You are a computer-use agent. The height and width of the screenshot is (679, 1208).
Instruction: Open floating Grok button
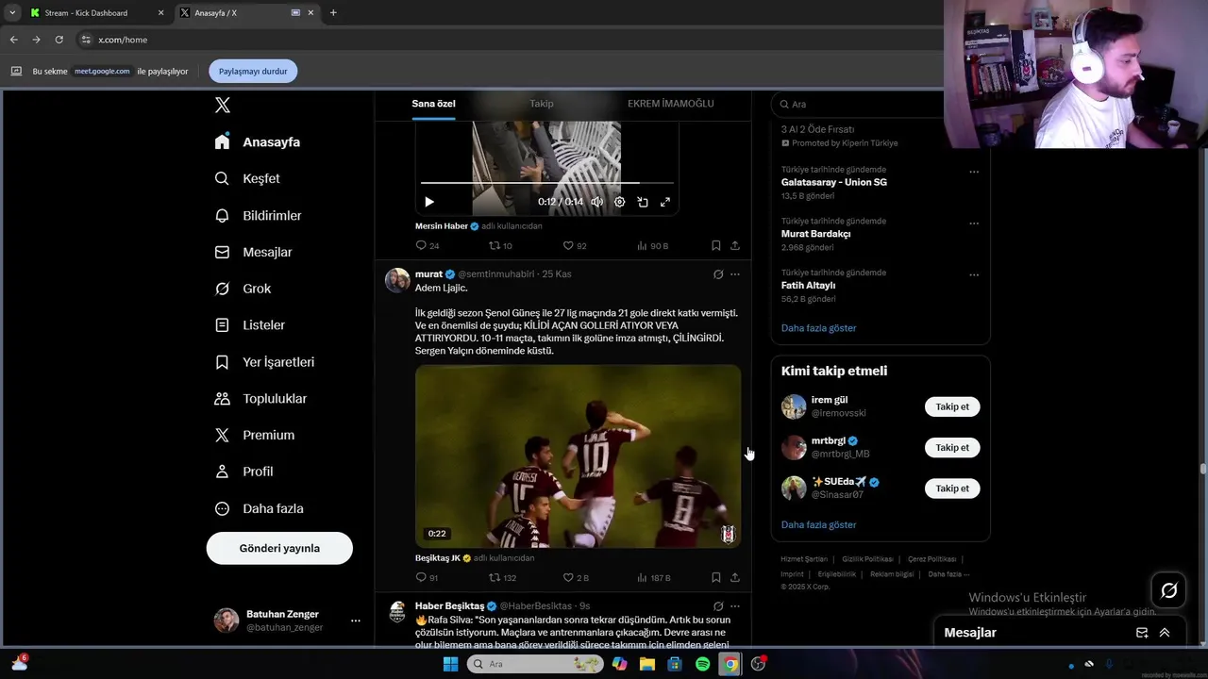tap(1168, 590)
